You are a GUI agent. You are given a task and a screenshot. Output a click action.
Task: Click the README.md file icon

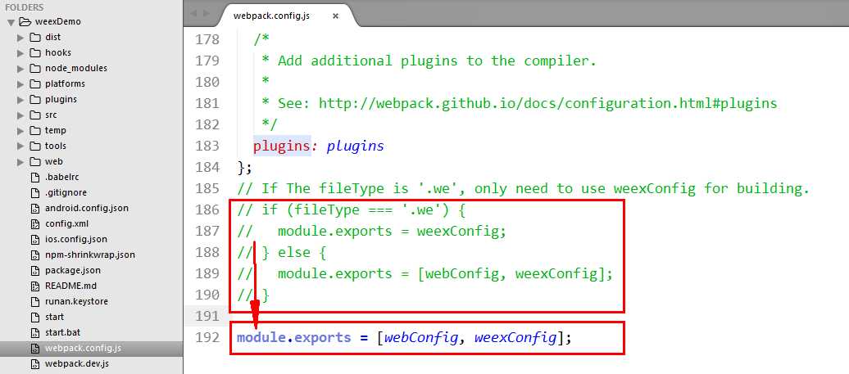coord(35,286)
